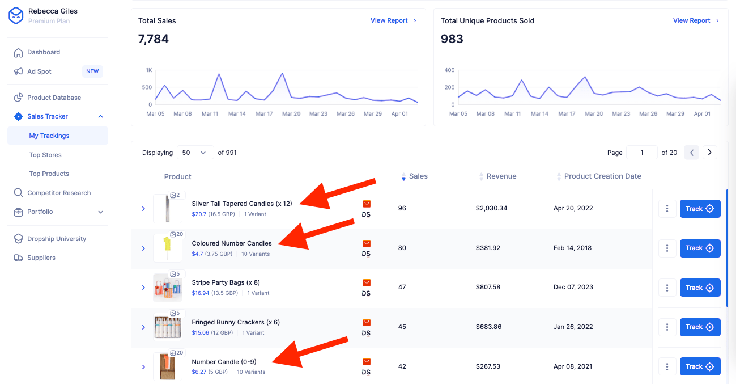Track the Fringed Bunny Crackers product
Viewport: 736px width, 384px height.
700,327
